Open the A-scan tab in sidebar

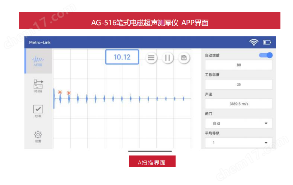(x=38, y=61)
